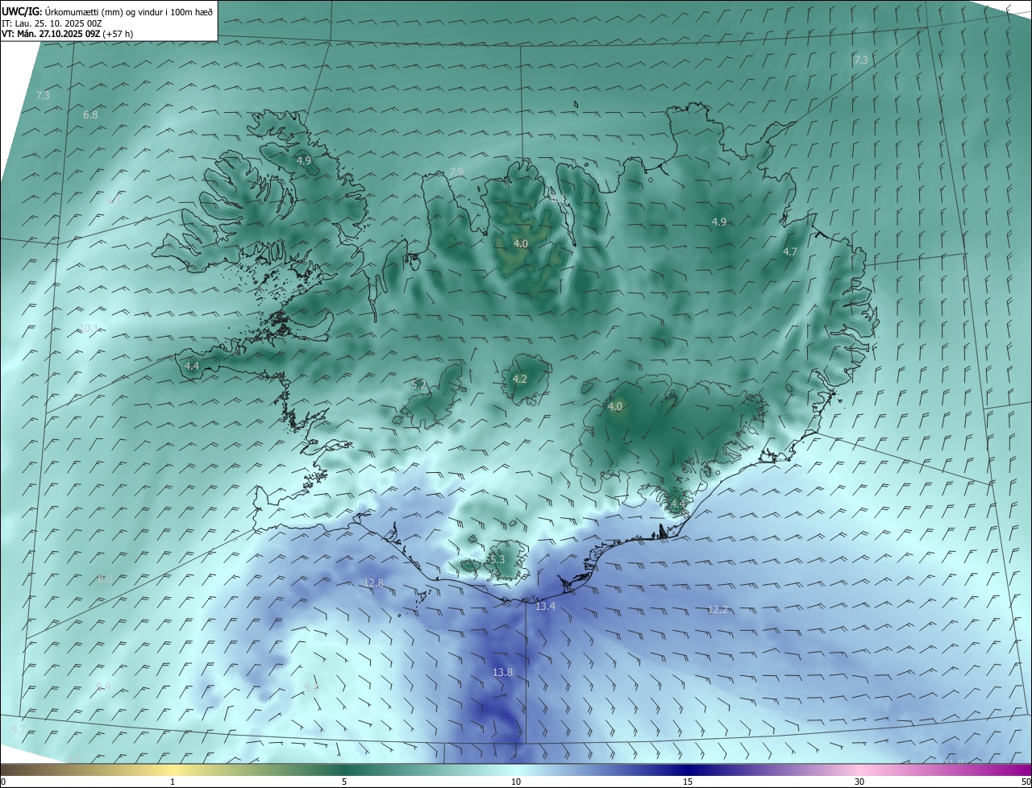Click the 7.3 value in the northeast corner
This screenshot has width=1032, height=788.
pos(861,60)
